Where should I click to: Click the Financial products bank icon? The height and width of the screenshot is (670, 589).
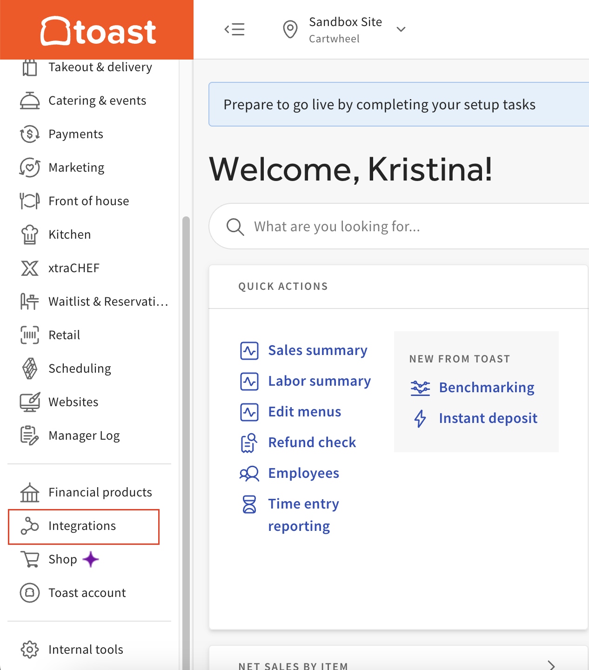click(x=30, y=492)
